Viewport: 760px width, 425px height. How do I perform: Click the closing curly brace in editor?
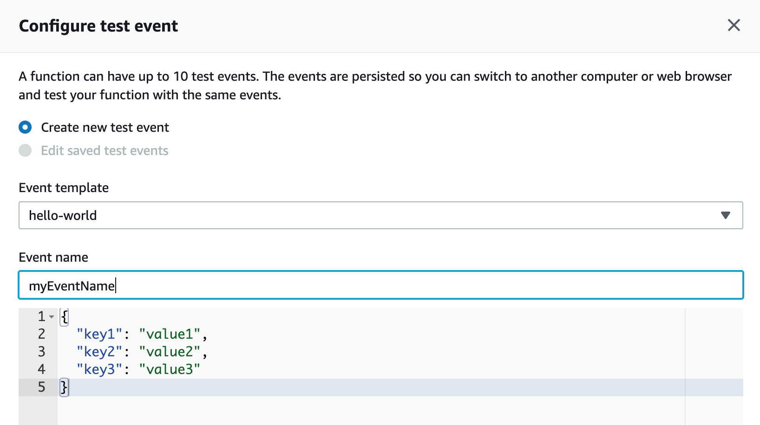point(64,387)
